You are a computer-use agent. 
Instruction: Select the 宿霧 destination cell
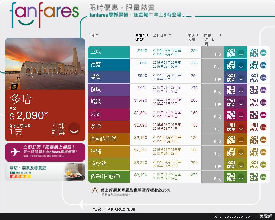tap(109, 65)
